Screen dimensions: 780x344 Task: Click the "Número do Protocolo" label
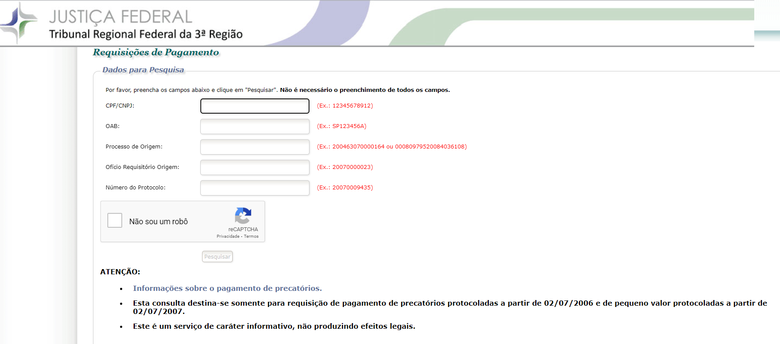coord(135,188)
